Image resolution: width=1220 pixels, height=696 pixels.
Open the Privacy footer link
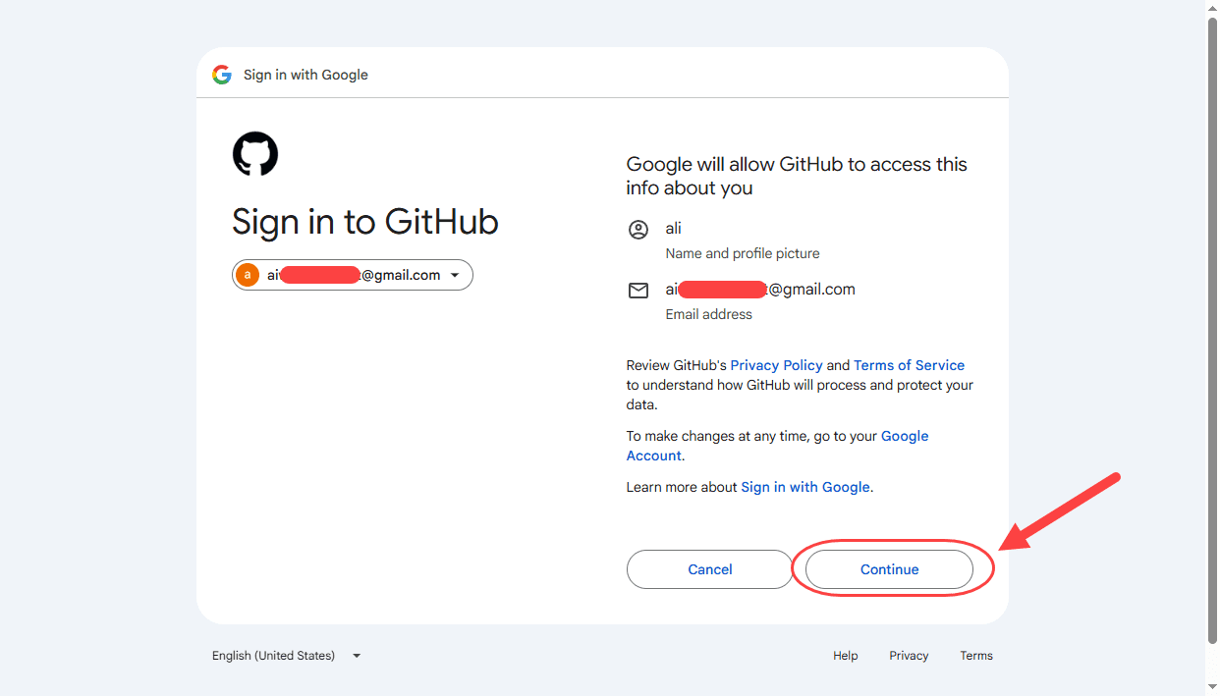pyautogui.click(x=909, y=656)
